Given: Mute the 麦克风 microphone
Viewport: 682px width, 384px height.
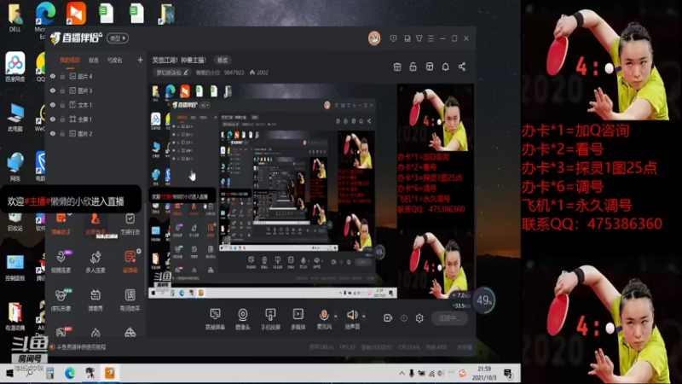Looking at the screenshot, I should [x=324, y=318].
